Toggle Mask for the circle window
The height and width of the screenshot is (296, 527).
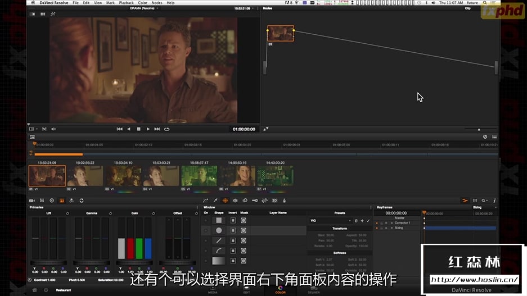coord(244,230)
